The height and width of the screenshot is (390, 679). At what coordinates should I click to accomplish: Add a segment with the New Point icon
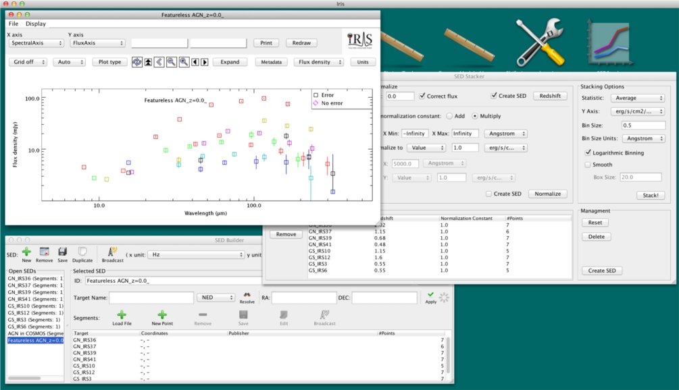162,315
